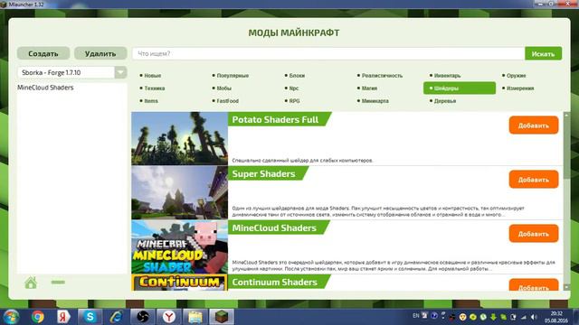Select the Npc category
This screenshot has width=579, height=325.
(x=293, y=88)
